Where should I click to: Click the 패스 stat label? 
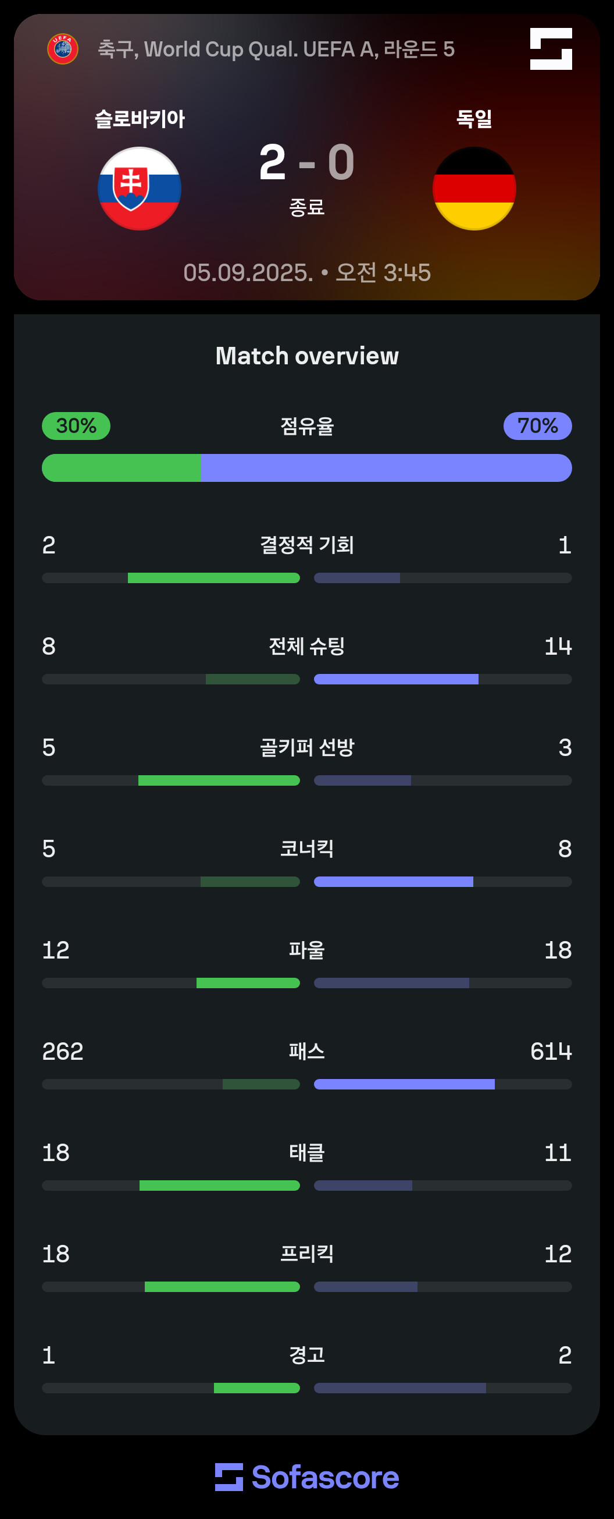click(x=307, y=1052)
